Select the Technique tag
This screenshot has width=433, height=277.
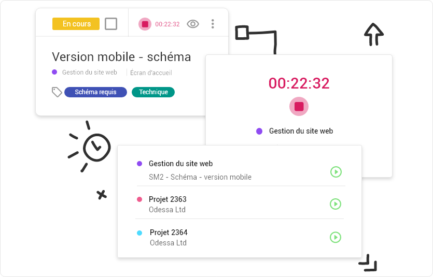pos(153,92)
